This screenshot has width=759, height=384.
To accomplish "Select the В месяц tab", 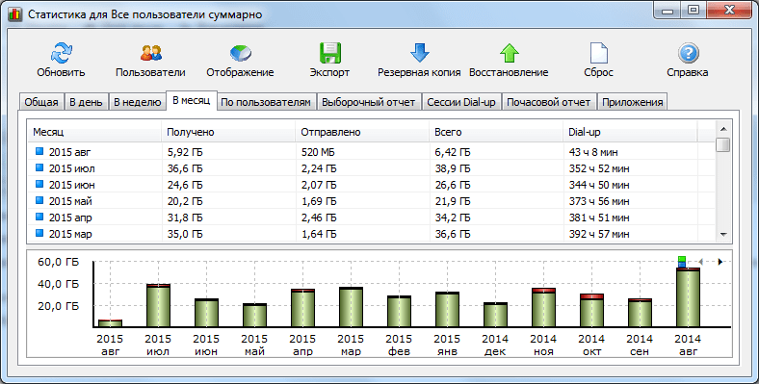I will (x=192, y=101).
